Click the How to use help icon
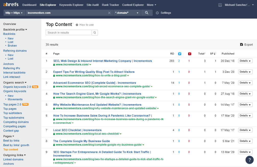 tap(77, 25)
